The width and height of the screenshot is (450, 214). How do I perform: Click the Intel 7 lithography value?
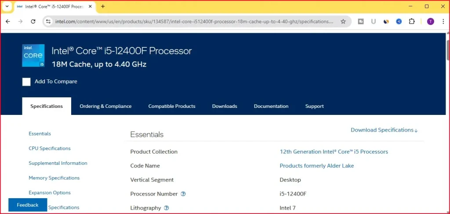coord(287,208)
